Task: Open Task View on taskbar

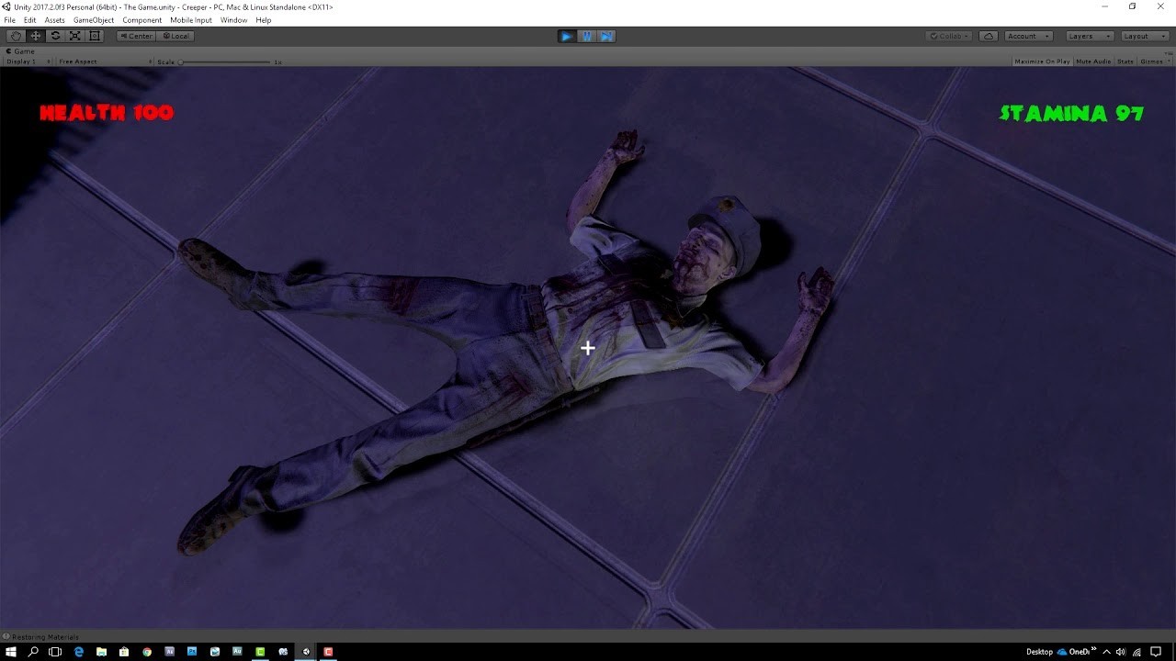Action: pyautogui.click(x=55, y=652)
